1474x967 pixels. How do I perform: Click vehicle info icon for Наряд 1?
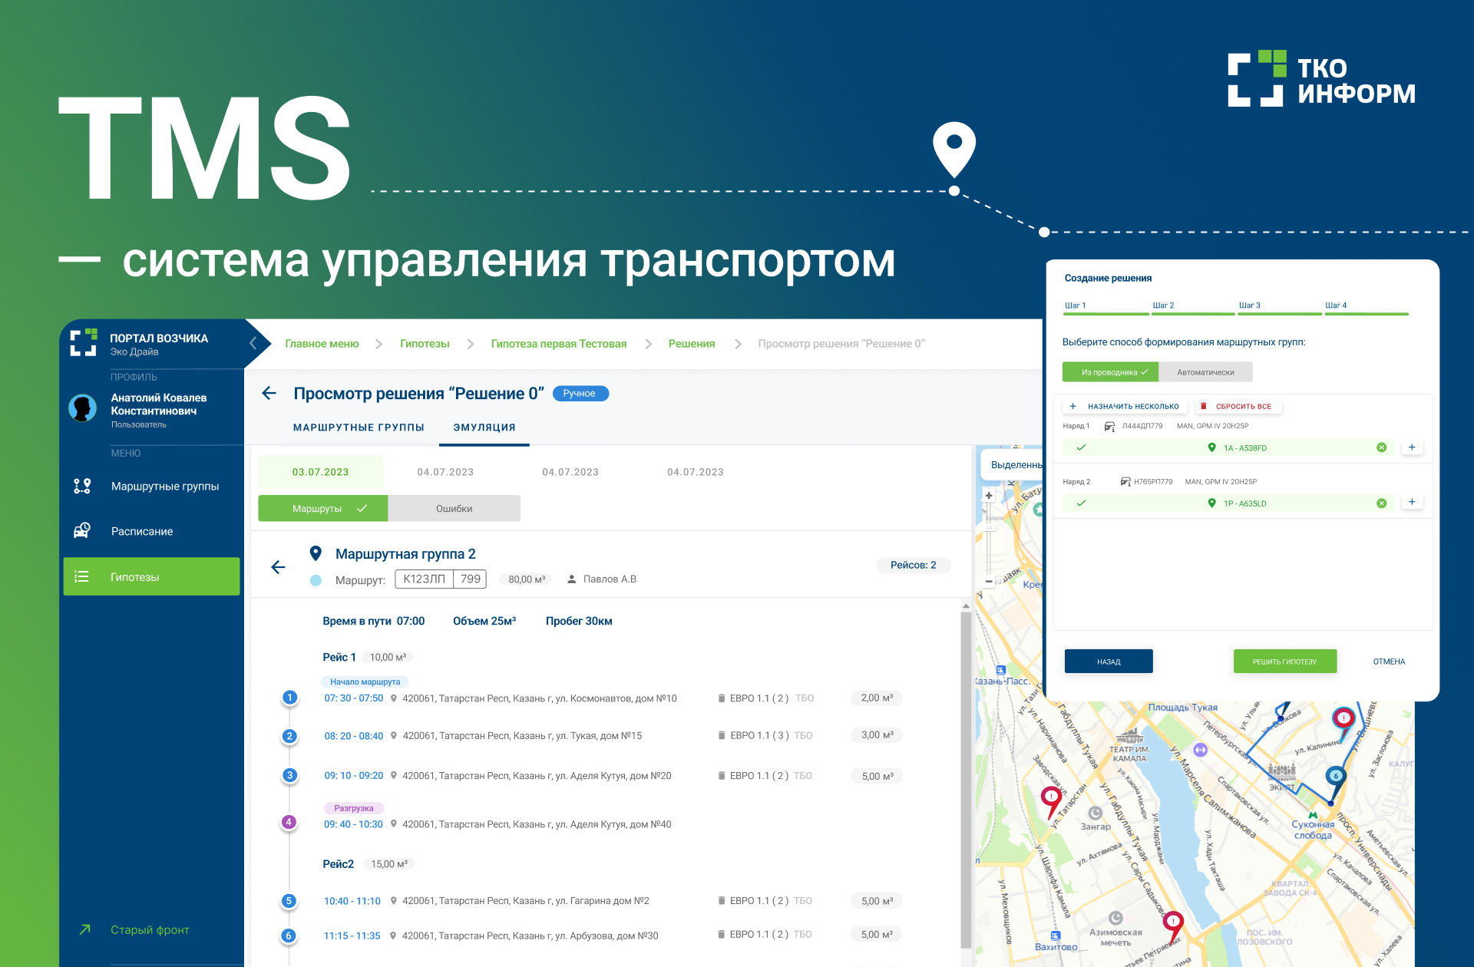click(1109, 426)
